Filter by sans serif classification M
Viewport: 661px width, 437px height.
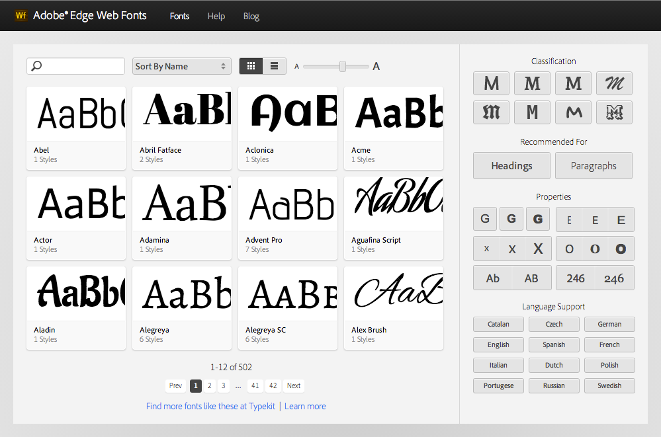(491, 83)
